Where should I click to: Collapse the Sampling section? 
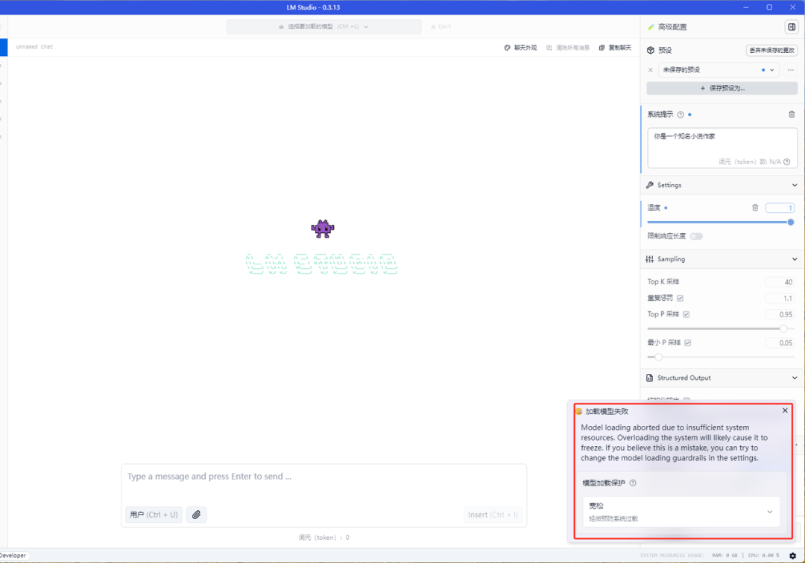point(795,259)
